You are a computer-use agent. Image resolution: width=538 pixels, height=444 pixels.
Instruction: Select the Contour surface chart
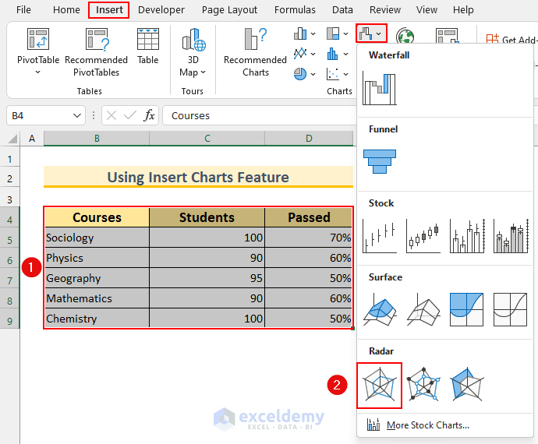pos(467,309)
